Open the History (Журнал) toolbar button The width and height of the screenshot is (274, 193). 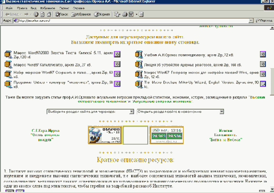(102, 14)
